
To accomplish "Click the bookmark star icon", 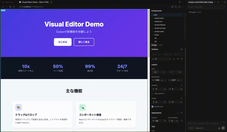I will (x=14, y=7).
